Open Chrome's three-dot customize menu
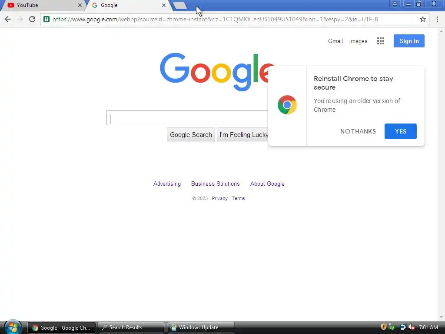This screenshot has width=445, height=334. pyautogui.click(x=437, y=19)
